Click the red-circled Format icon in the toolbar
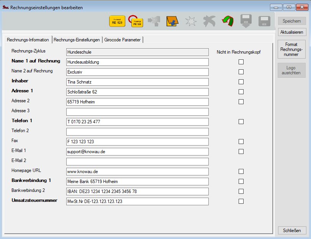 [136, 21]
